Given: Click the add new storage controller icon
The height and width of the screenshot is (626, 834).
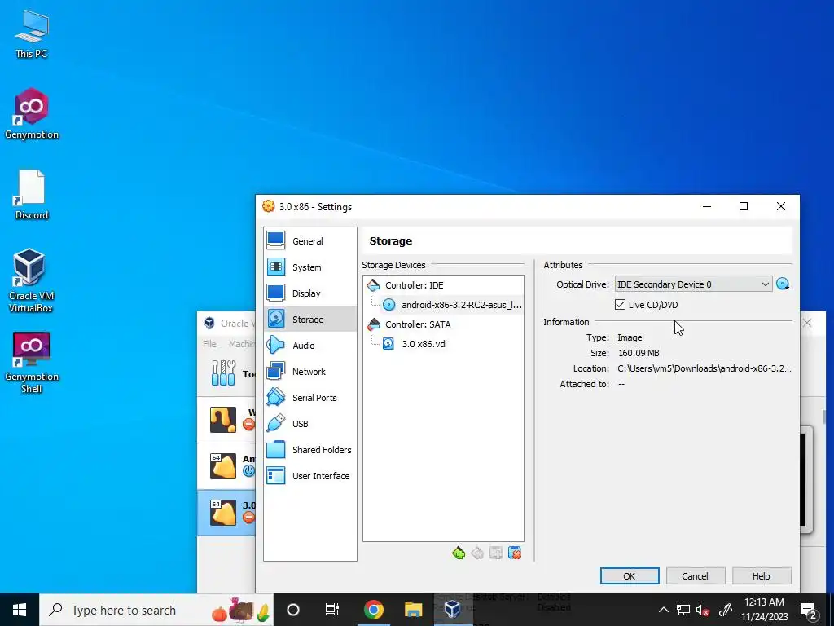Looking at the screenshot, I should coord(459,553).
